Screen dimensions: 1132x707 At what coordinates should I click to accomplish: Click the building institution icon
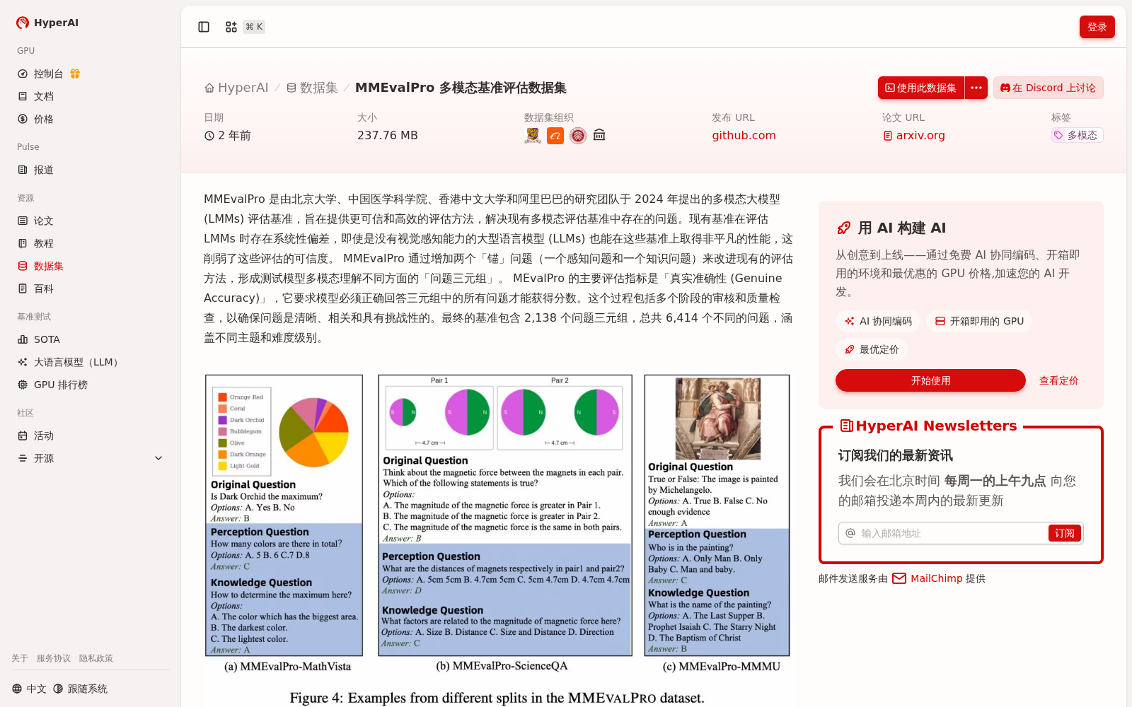[599, 135]
